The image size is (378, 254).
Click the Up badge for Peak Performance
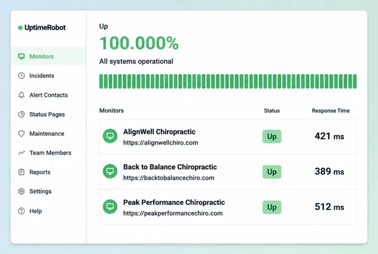(x=272, y=207)
